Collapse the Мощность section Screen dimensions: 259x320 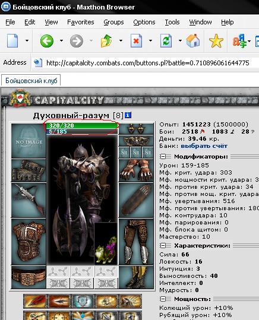[x=163, y=299]
